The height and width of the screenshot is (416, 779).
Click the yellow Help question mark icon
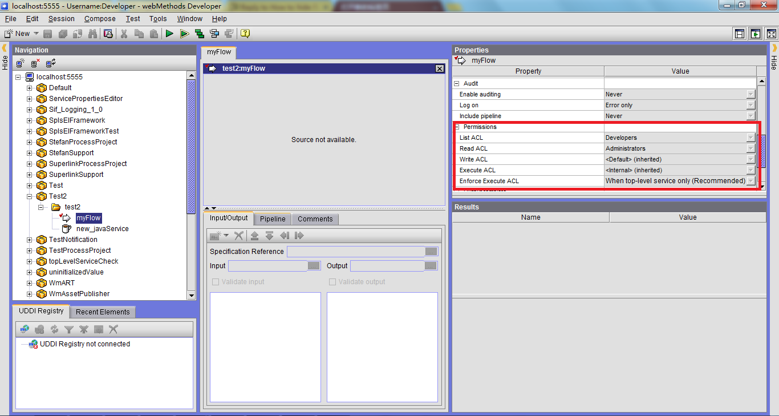(245, 34)
